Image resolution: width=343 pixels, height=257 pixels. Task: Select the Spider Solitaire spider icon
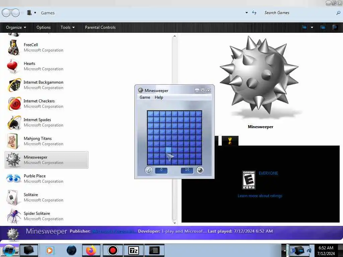14,216
